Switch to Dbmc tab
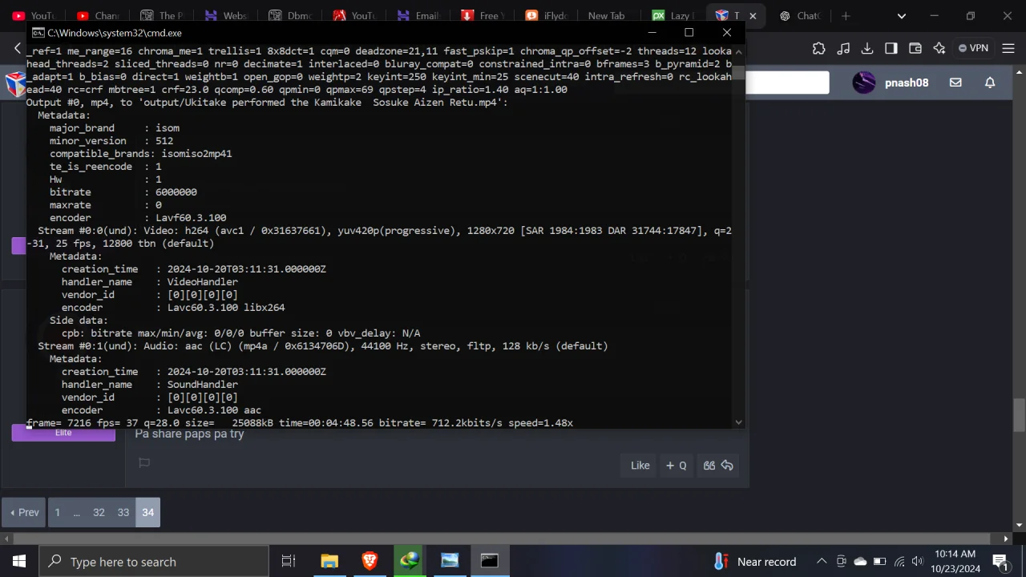Image resolution: width=1026 pixels, height=577 pixels. point(289,16)
